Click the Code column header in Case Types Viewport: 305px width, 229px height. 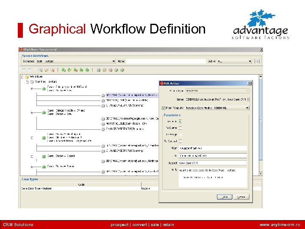(x=81, y=184)
